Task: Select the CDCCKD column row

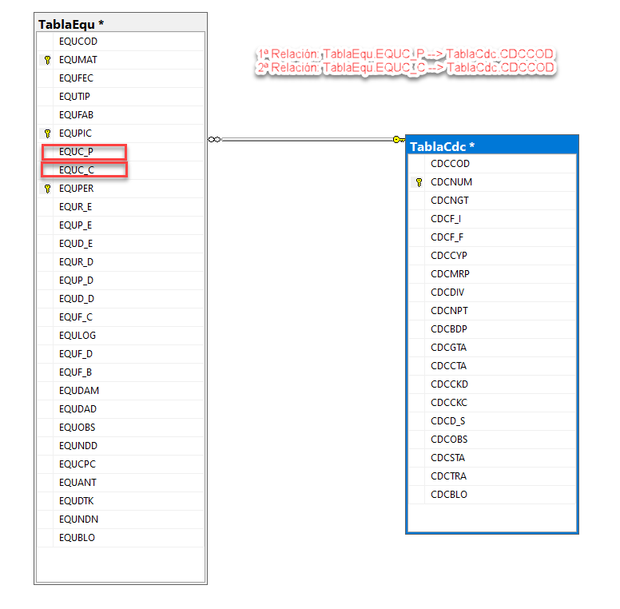Action: (x=492, y=384)
